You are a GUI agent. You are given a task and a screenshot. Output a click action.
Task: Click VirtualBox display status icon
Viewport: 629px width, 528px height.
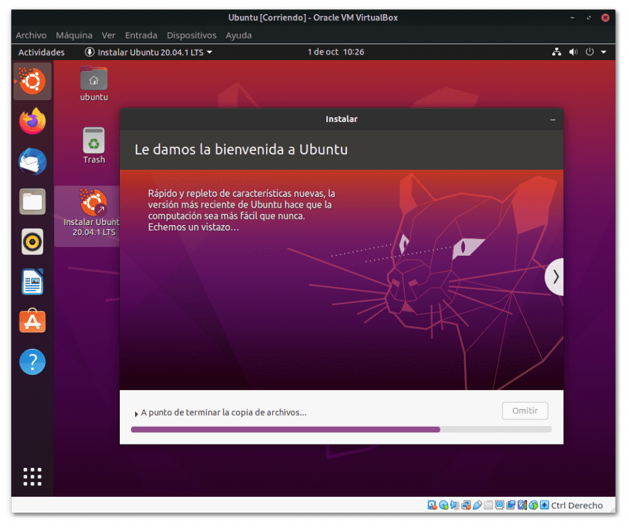[499, 505]
